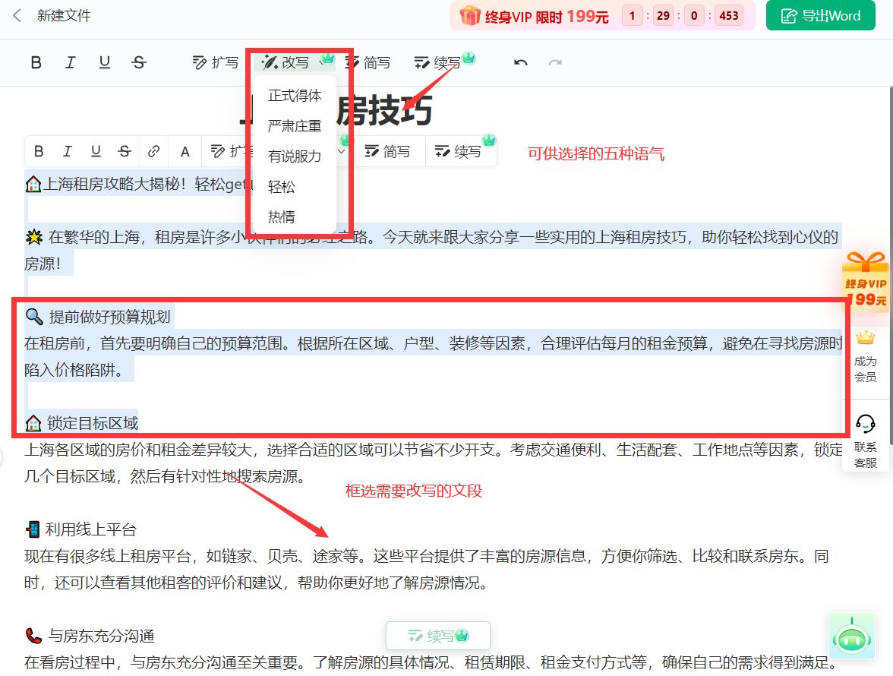The height and width of the screenshot is (676, 893).
Task: Click the heading 锁定目标区域
Action: point(93,423)
